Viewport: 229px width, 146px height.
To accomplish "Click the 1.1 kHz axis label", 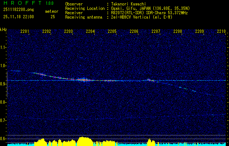I will pyautogui.click(x=3, y=47).
